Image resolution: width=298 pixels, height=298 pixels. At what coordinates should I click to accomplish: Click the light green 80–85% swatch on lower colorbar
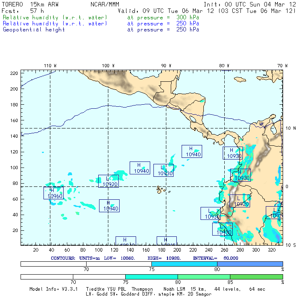[204, 277]
